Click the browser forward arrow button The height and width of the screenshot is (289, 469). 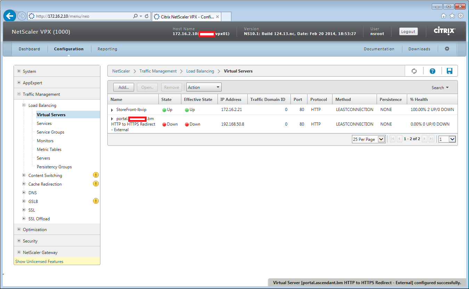(x=22, y=16)
